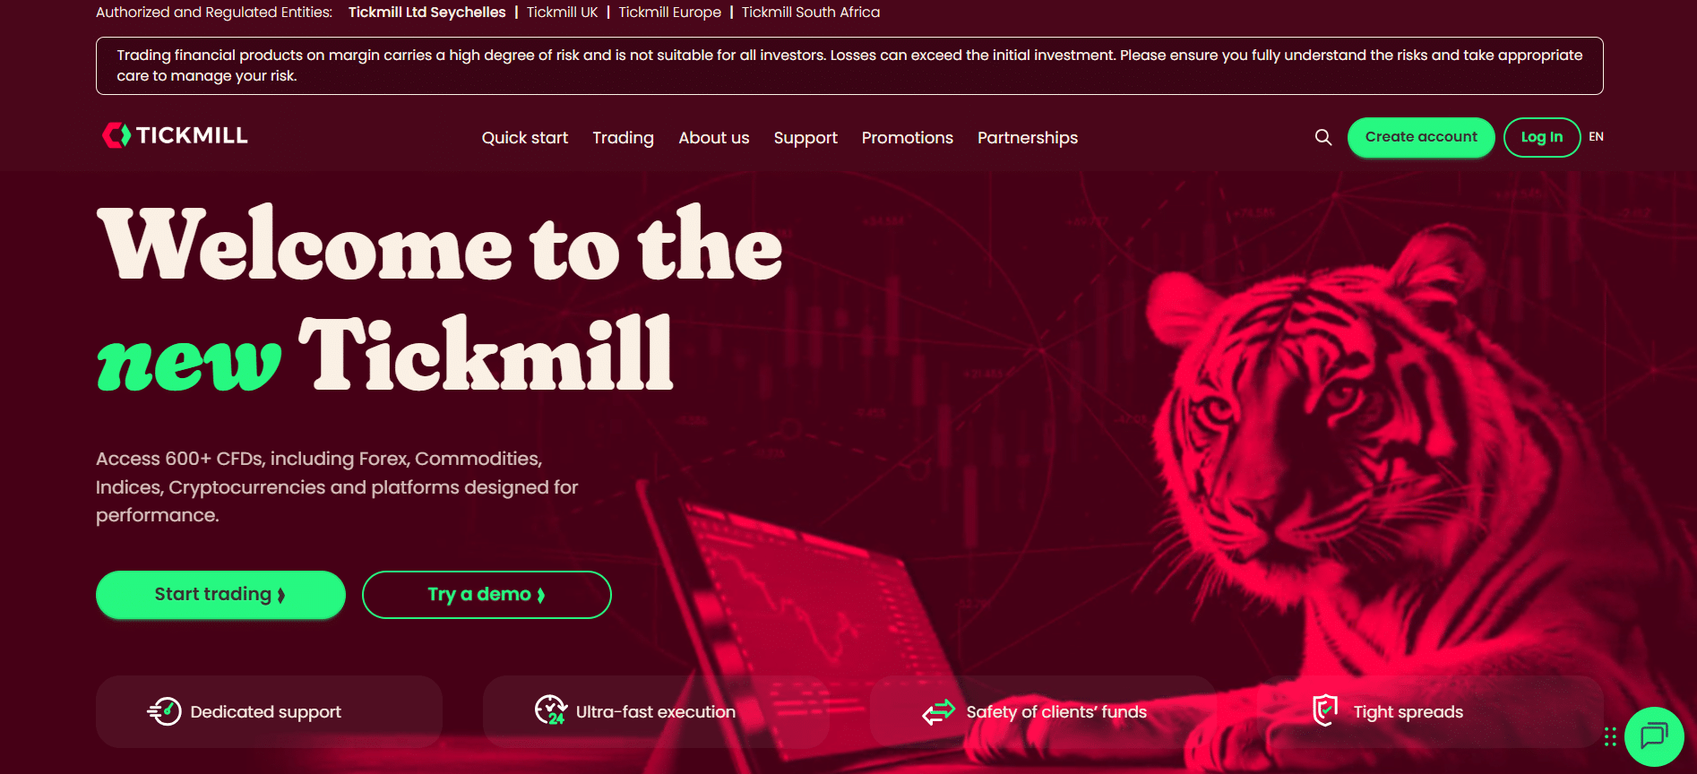Viewport: 1697px width, 774px height.
Task: Click the Safety of clients' funds arrows icon
Action: pos(938,712)
